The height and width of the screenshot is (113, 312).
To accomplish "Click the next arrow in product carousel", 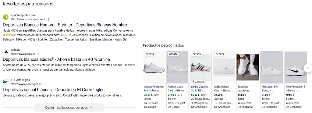I will pyautogui.click(x=308, y=68).
